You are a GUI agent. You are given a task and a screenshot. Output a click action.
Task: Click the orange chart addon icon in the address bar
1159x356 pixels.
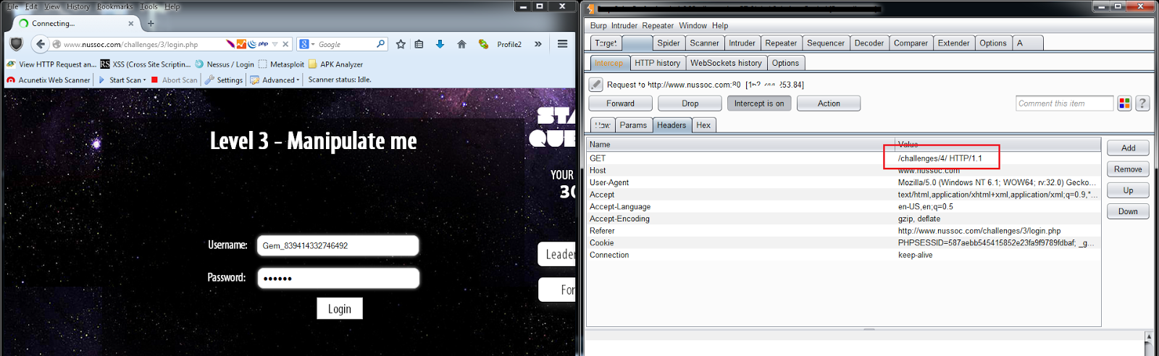241,44
